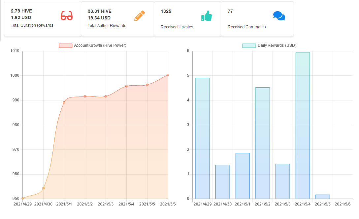Click the 2021/5/3 point on growth line

pyautogui.click(x=106, y=96)
